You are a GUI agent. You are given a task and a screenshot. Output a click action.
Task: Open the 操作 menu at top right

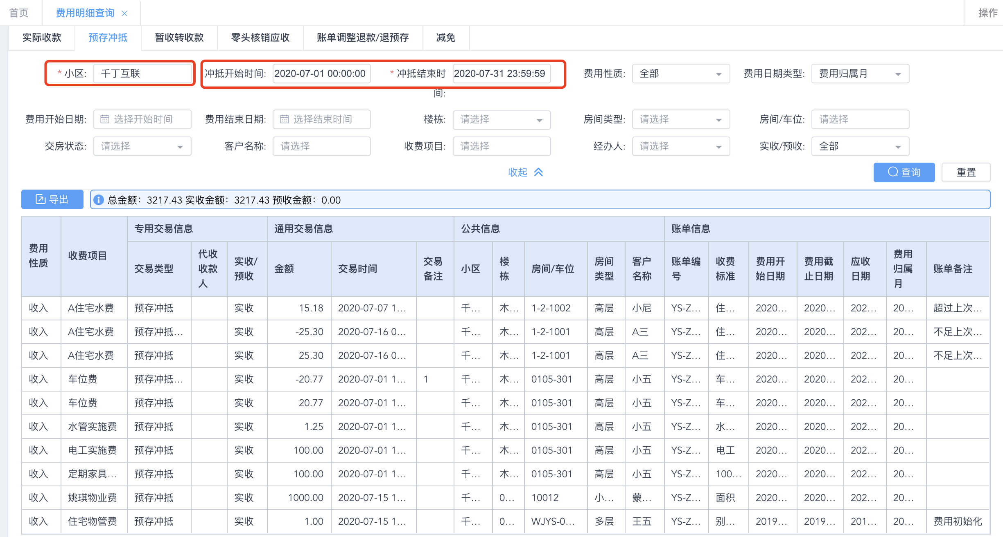coord(988,13)
